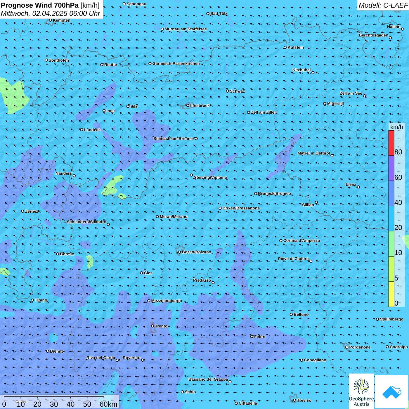Click the Trento city label

(161, 326)
